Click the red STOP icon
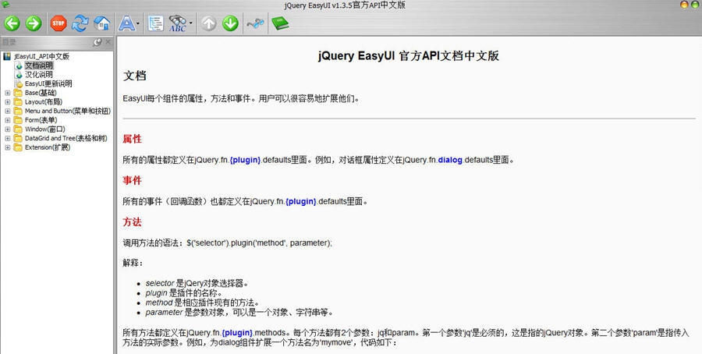The image size is (702, 354). tap(58, 23)
